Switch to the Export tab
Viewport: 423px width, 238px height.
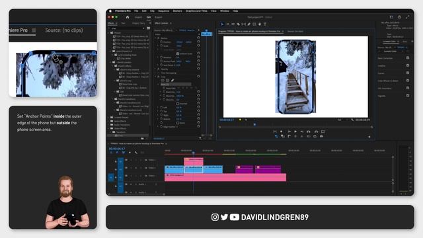[159, 17]
